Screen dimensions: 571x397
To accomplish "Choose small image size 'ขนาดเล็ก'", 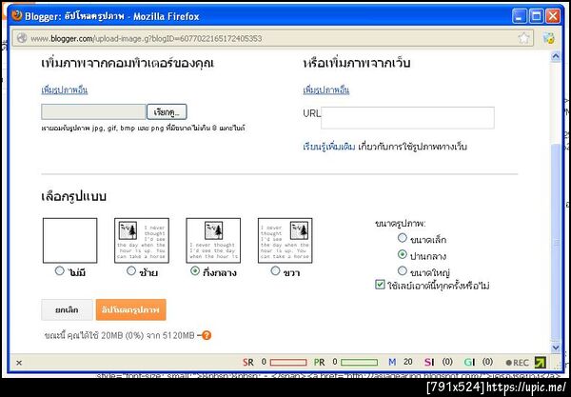I will pyautogui.click(x=402, y=238).
